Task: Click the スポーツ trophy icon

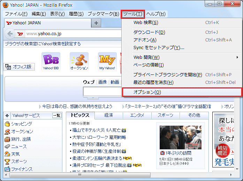Action: 7,162
